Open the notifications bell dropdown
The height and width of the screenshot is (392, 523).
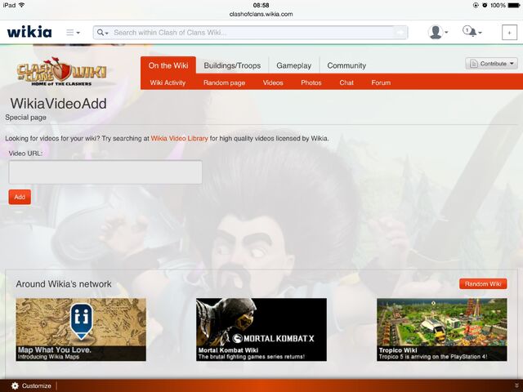click(x=472, y=32)
